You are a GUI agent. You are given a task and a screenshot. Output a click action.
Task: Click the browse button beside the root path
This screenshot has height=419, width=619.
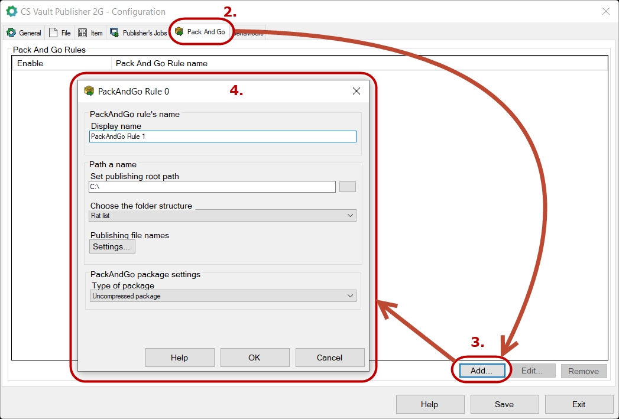[x=348, y=187]
